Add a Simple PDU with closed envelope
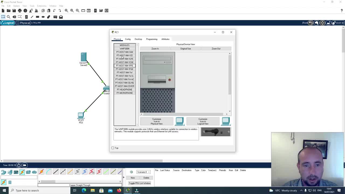Screen dimensions: 345x194 point(55,17)
